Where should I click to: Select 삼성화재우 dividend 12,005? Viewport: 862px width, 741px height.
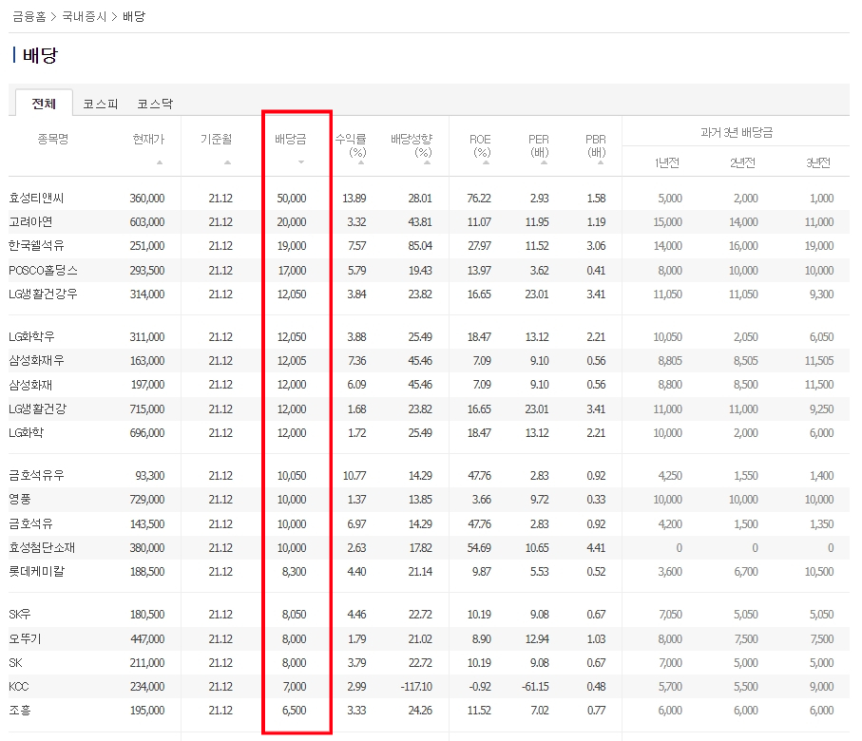click(292, 361)
